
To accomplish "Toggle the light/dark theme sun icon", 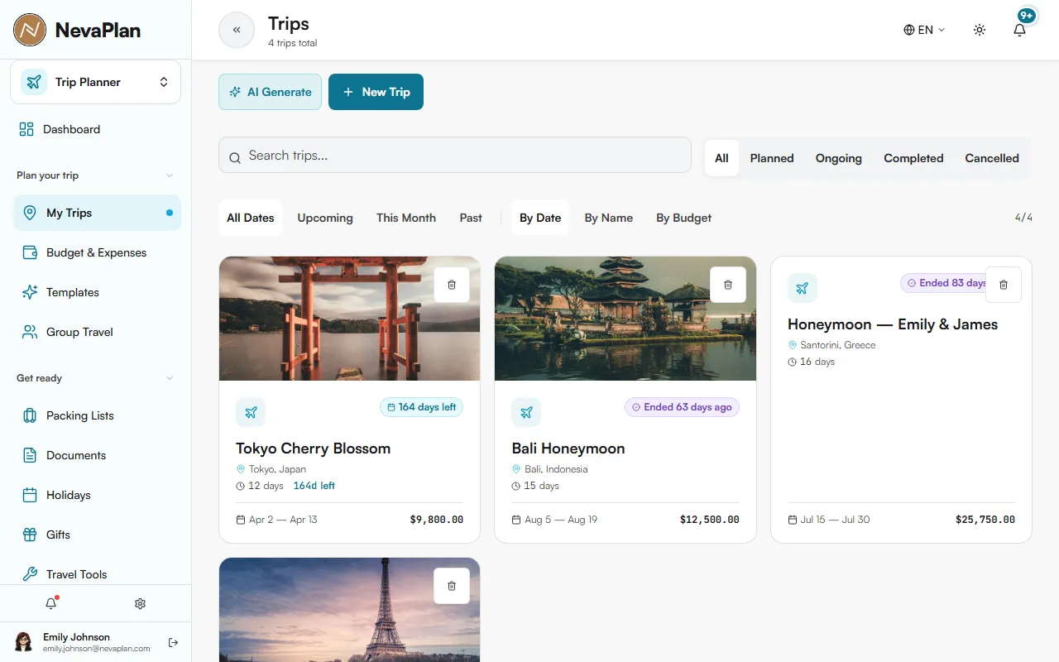I will coord(980,30).
